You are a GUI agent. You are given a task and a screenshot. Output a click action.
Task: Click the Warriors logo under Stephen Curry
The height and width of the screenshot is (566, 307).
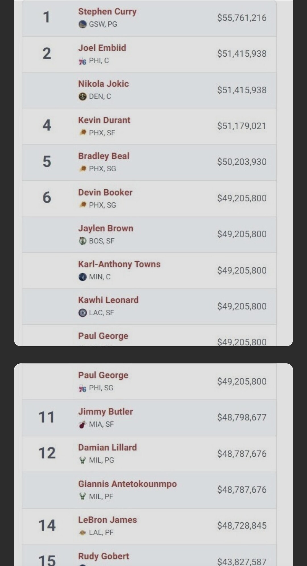coord(82,24)
